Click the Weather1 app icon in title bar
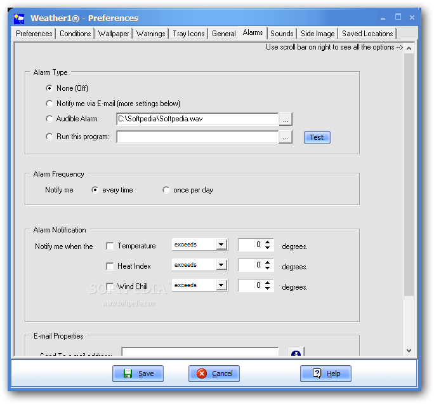Viewport: 434px width, 404px height. [19, 18]
